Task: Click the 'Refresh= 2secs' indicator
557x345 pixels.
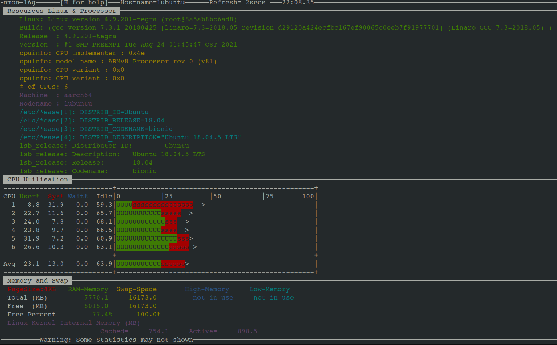Action: 237,3
